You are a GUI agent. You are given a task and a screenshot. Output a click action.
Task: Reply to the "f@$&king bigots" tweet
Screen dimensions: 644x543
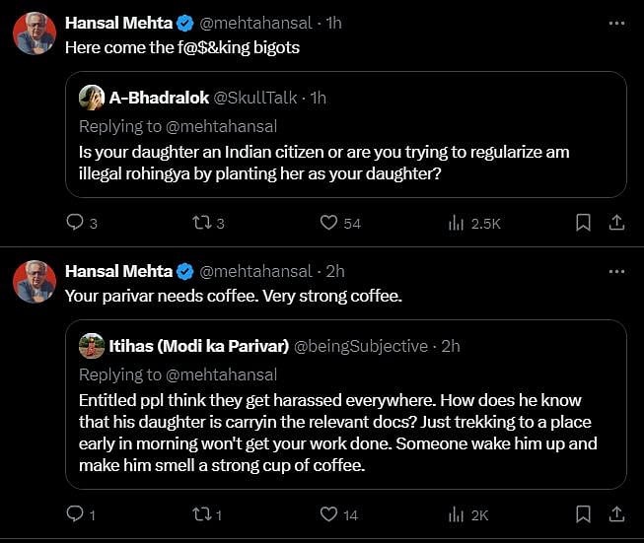pos(74,223)
